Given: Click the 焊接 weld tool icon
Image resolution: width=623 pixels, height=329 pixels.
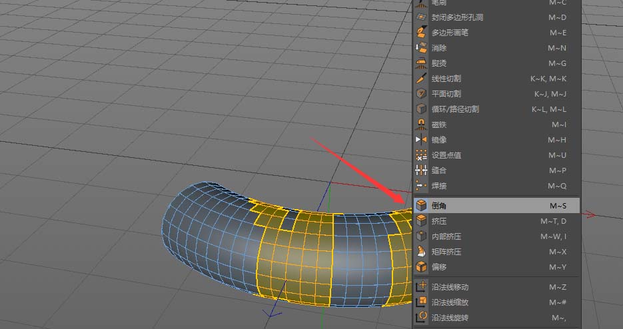Looking at the screenshot, I should pos(421,186).
